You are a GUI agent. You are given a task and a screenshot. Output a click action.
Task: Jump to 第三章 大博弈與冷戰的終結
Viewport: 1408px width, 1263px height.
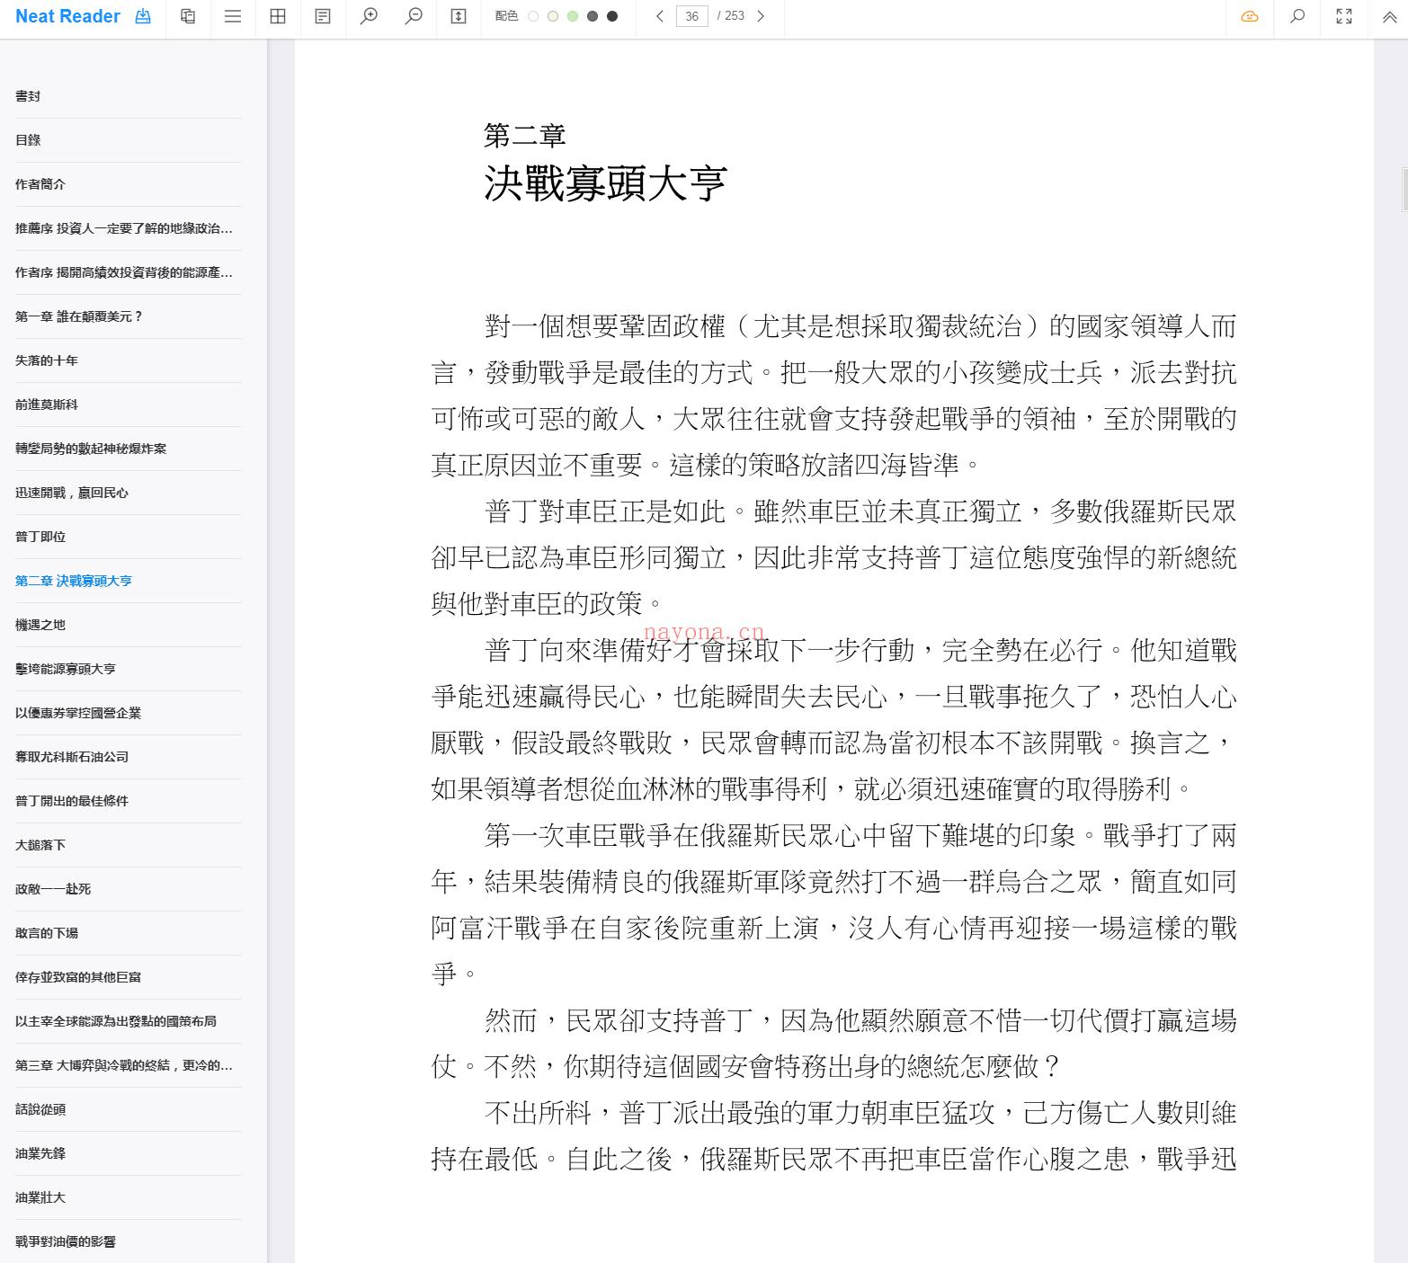pyautogui.click(x=124, y=1065)
